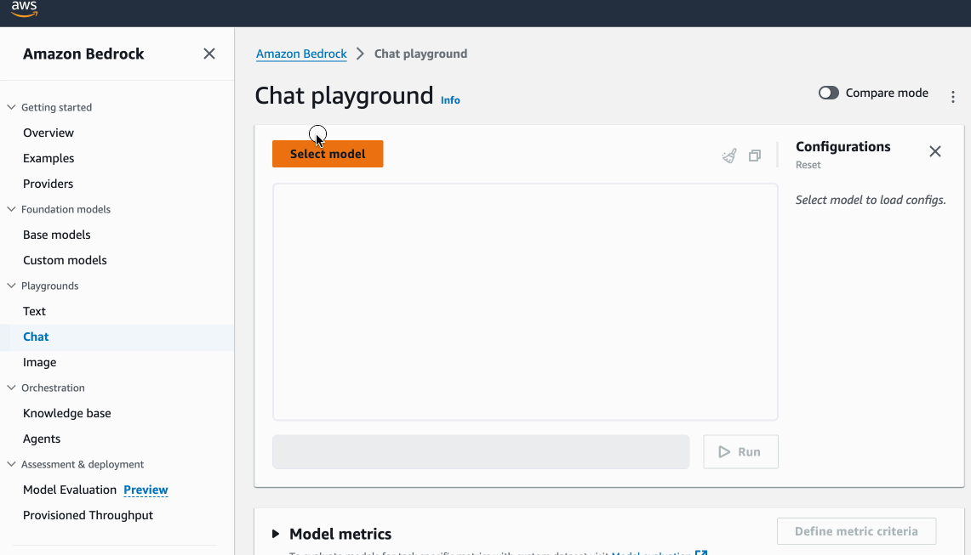Open the three-dot more options menu

point(953,97)
